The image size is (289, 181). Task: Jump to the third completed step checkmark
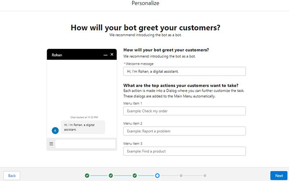(135, 176)
